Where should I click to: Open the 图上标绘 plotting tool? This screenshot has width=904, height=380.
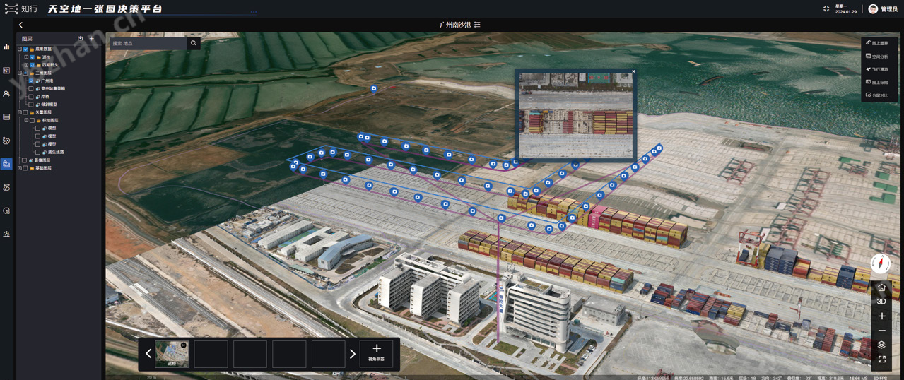pos(877,83)
